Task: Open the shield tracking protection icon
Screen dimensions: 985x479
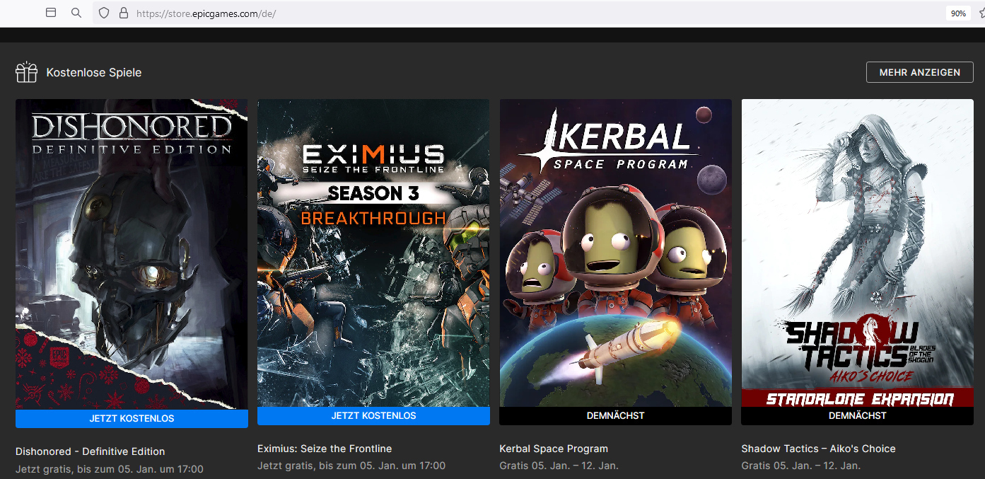Action: [x=104, y=13]
